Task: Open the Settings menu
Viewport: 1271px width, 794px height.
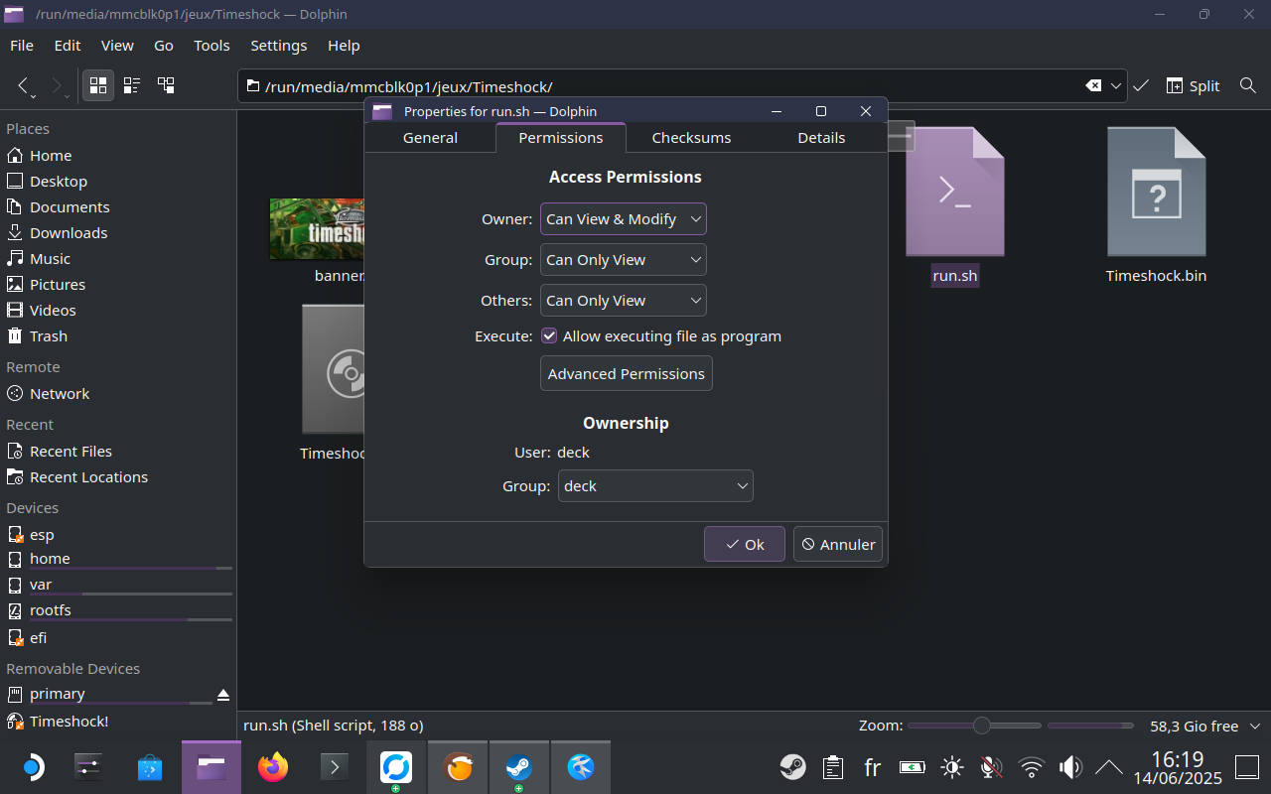Action: [279, 46]
